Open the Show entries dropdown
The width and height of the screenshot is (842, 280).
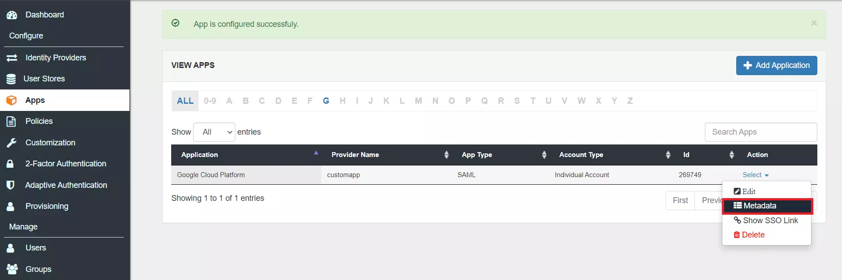click(214, 132)
